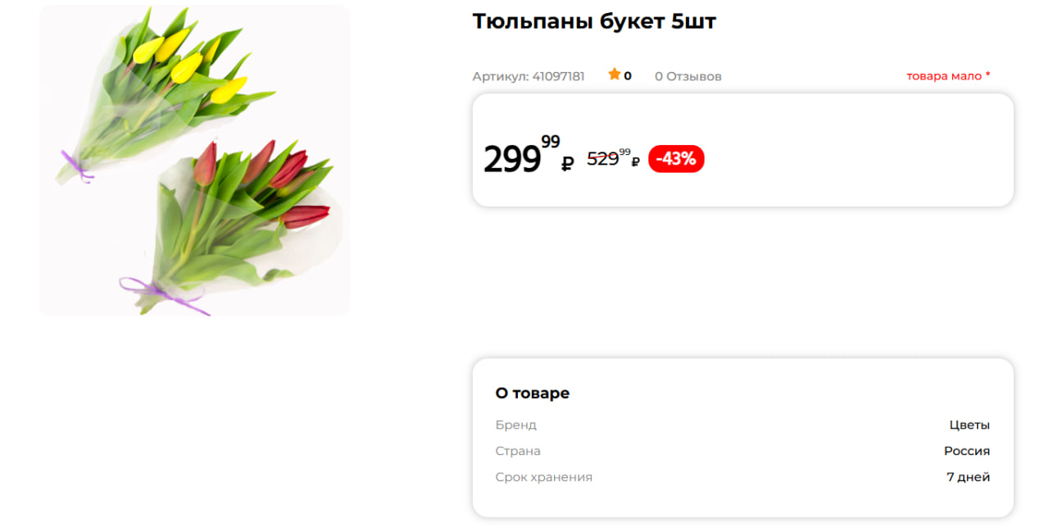Open the "0 Отзывов" reviews link
This screenshot has height=528, width=1049.
click(x=688, y=76)
